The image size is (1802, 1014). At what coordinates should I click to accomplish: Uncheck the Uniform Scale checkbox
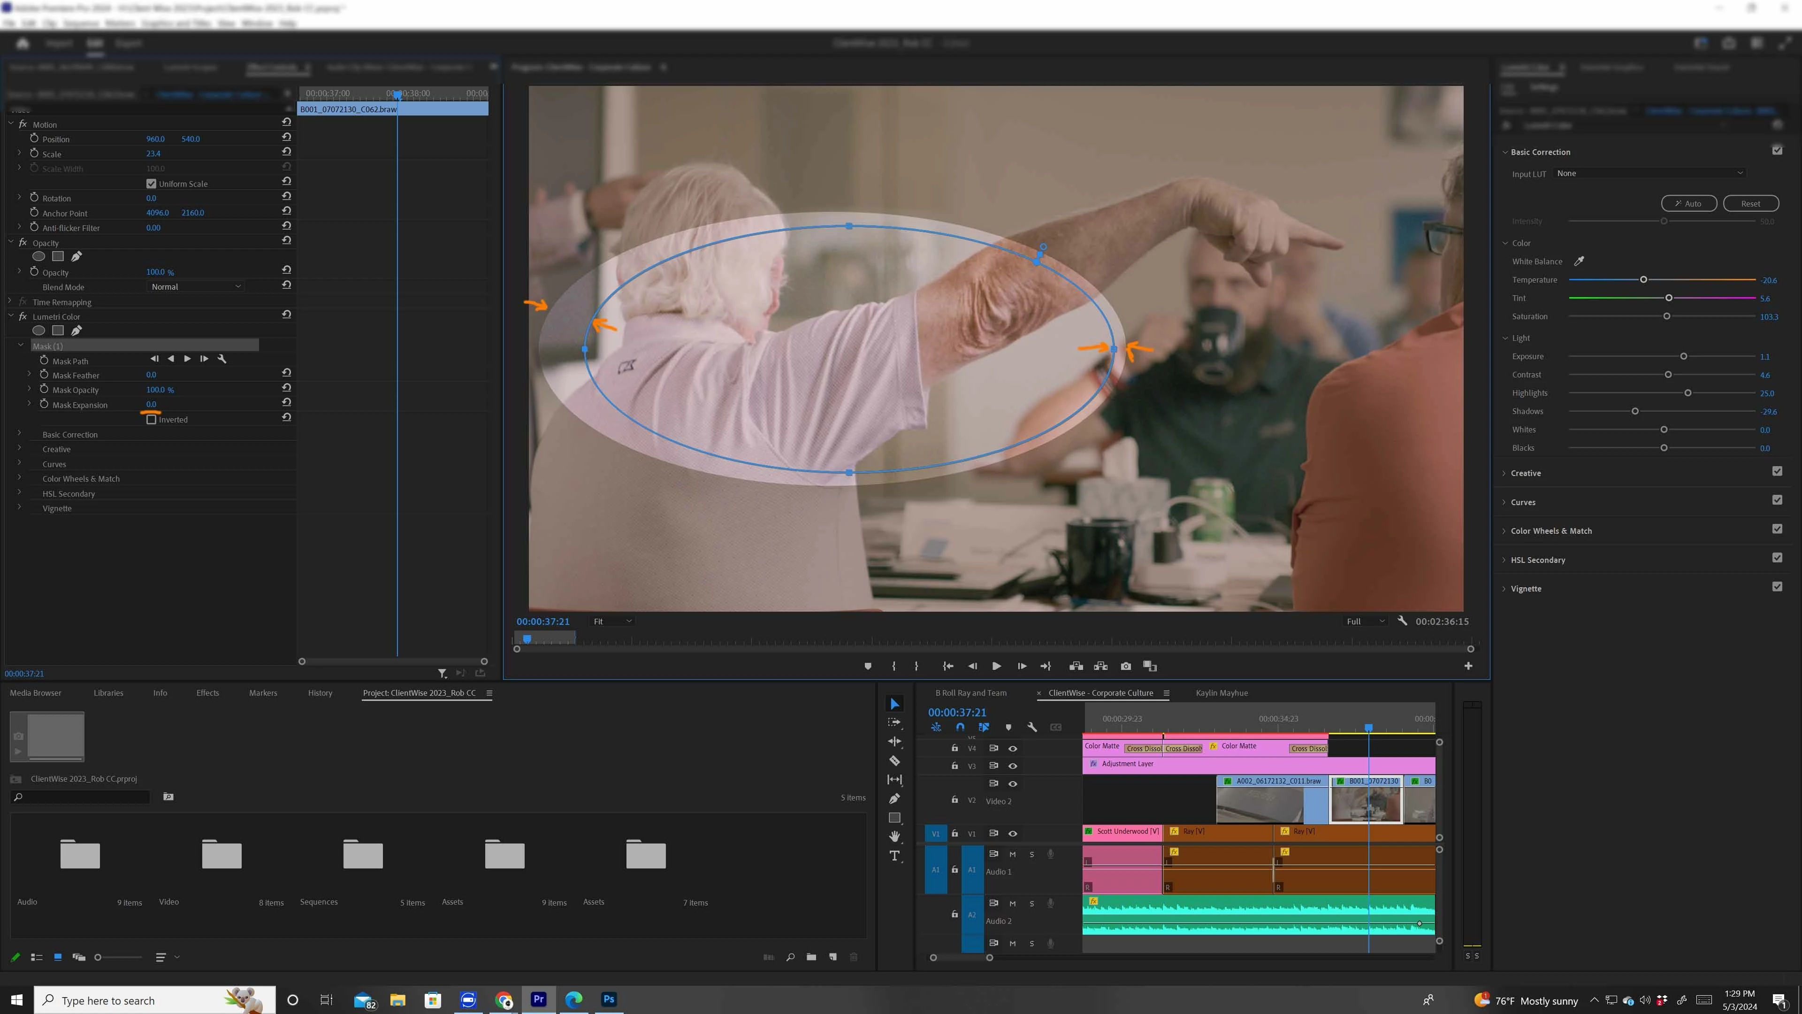(151, 184)
